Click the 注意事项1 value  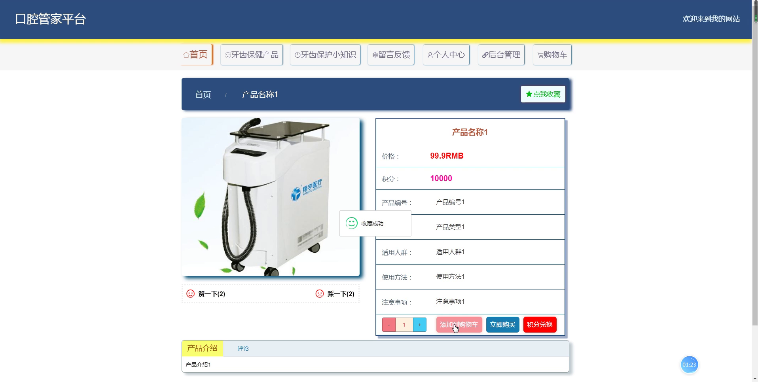click(x=450, y=302)
